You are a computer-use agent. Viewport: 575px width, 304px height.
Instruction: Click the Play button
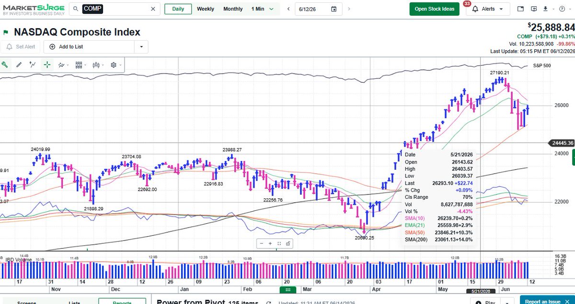(486, 302)
